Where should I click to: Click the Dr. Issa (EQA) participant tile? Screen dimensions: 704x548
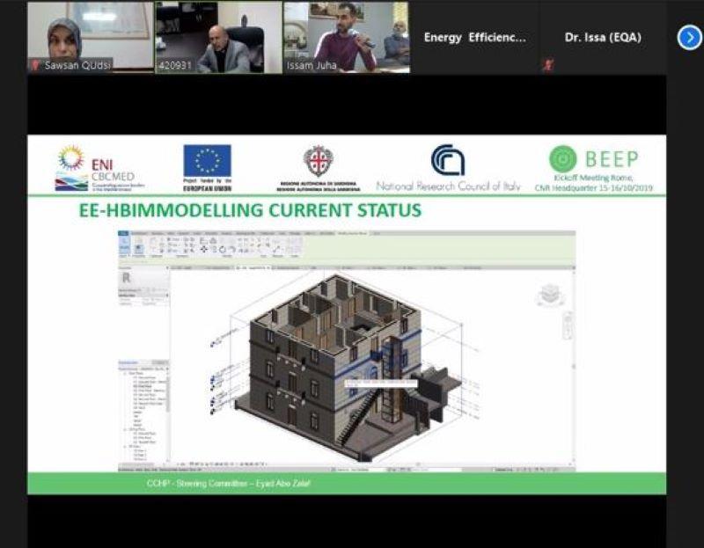pos(602,38)
